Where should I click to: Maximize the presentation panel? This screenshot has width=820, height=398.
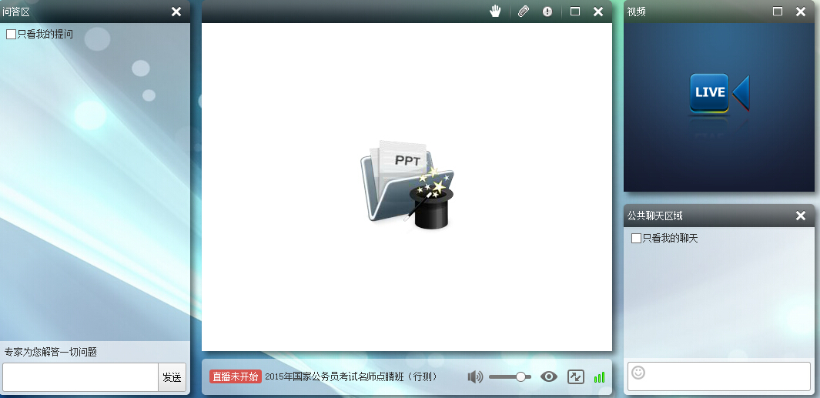(x=575, y=12)
